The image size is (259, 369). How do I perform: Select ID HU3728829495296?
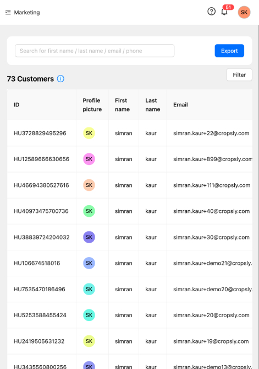pos(40,133)
